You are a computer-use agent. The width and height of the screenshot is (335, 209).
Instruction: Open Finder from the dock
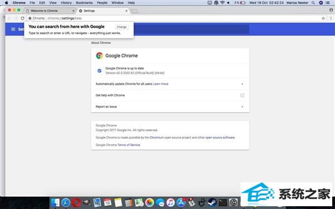click(55, 203)
